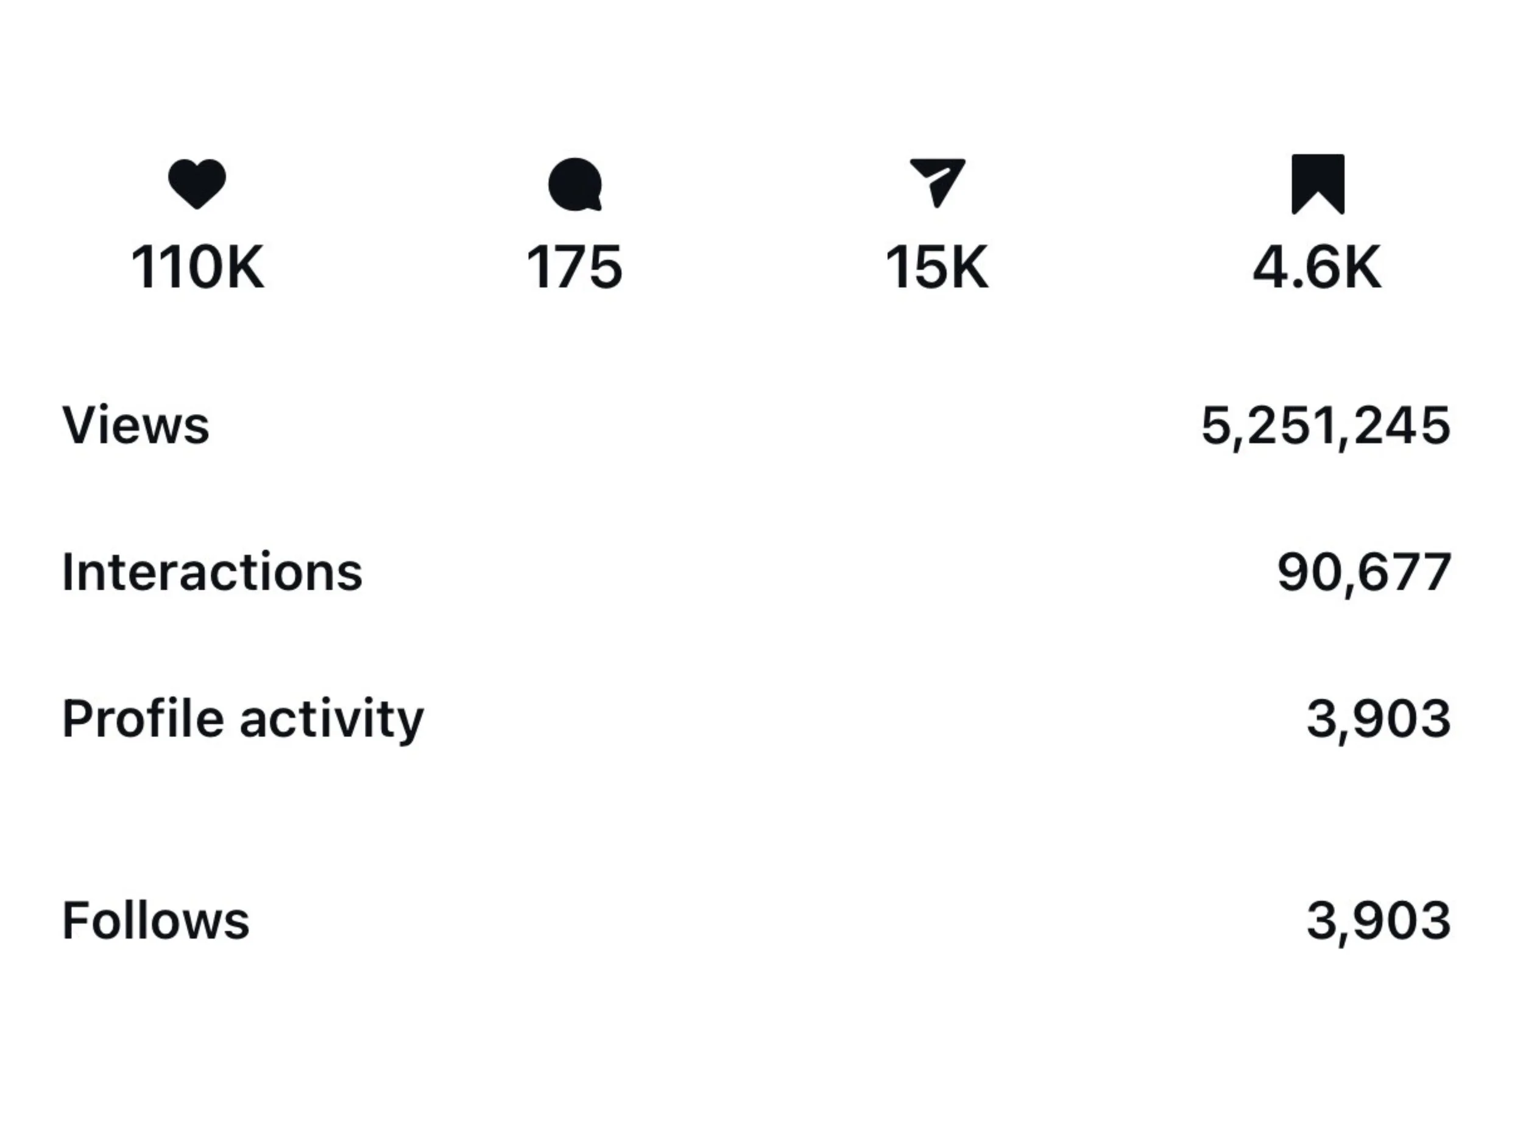The width and height of the screenshot is (1523, 1142).
Task: Click the heart likes icon
Action: point(197,184)
